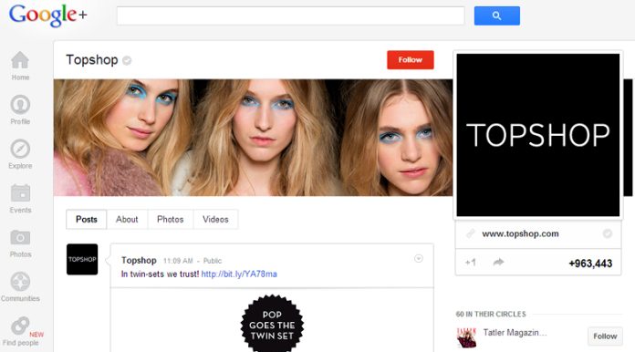Switch to the Videos tab
This screenshot has width=635, height=352.
pyautogui.click(x=215, y=219)
